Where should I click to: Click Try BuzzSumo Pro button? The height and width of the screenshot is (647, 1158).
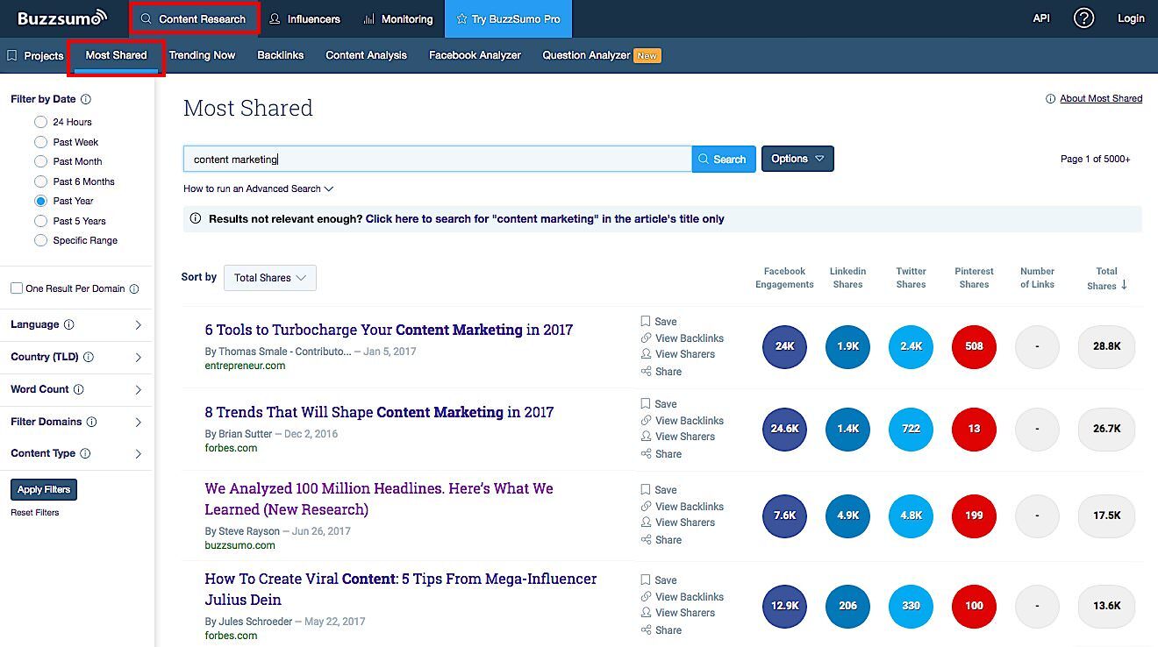click(x=508, y=18)
